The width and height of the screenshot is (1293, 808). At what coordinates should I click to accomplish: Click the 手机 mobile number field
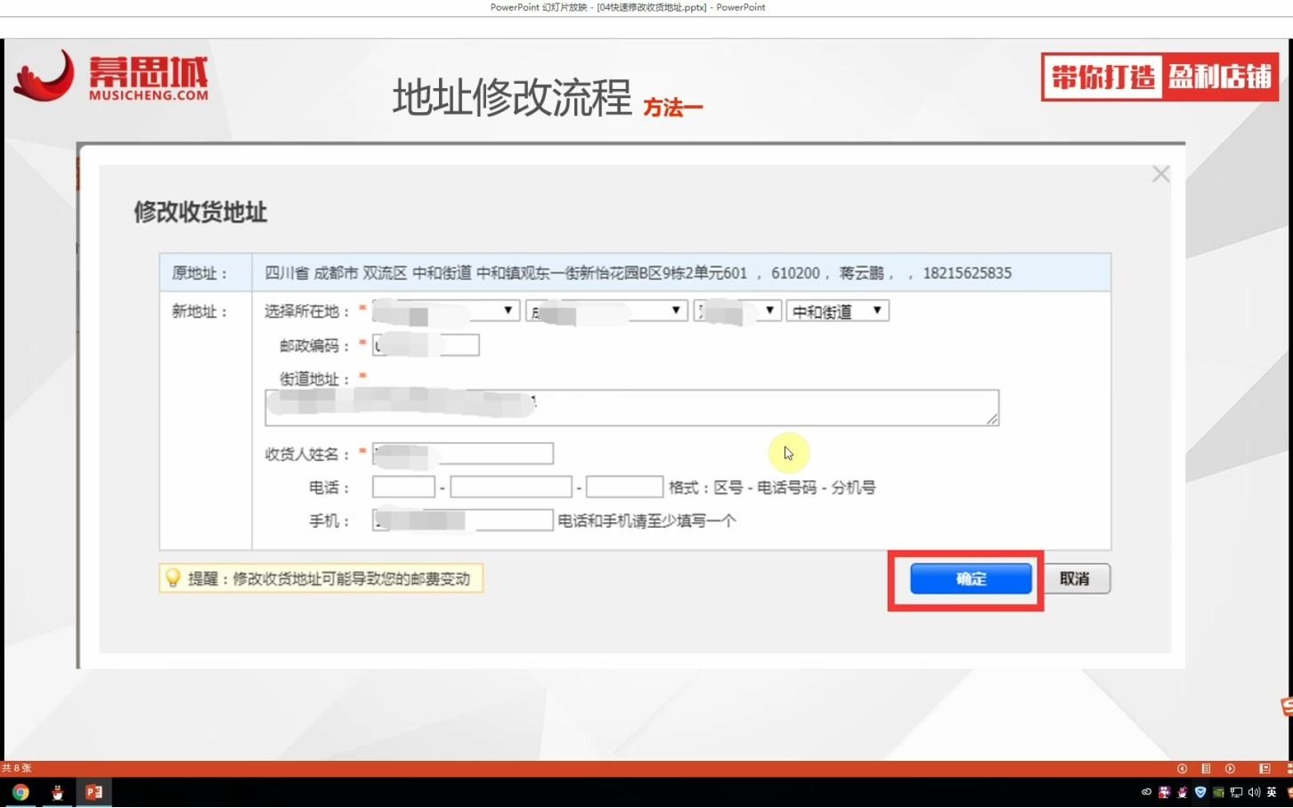pos(462,521)
